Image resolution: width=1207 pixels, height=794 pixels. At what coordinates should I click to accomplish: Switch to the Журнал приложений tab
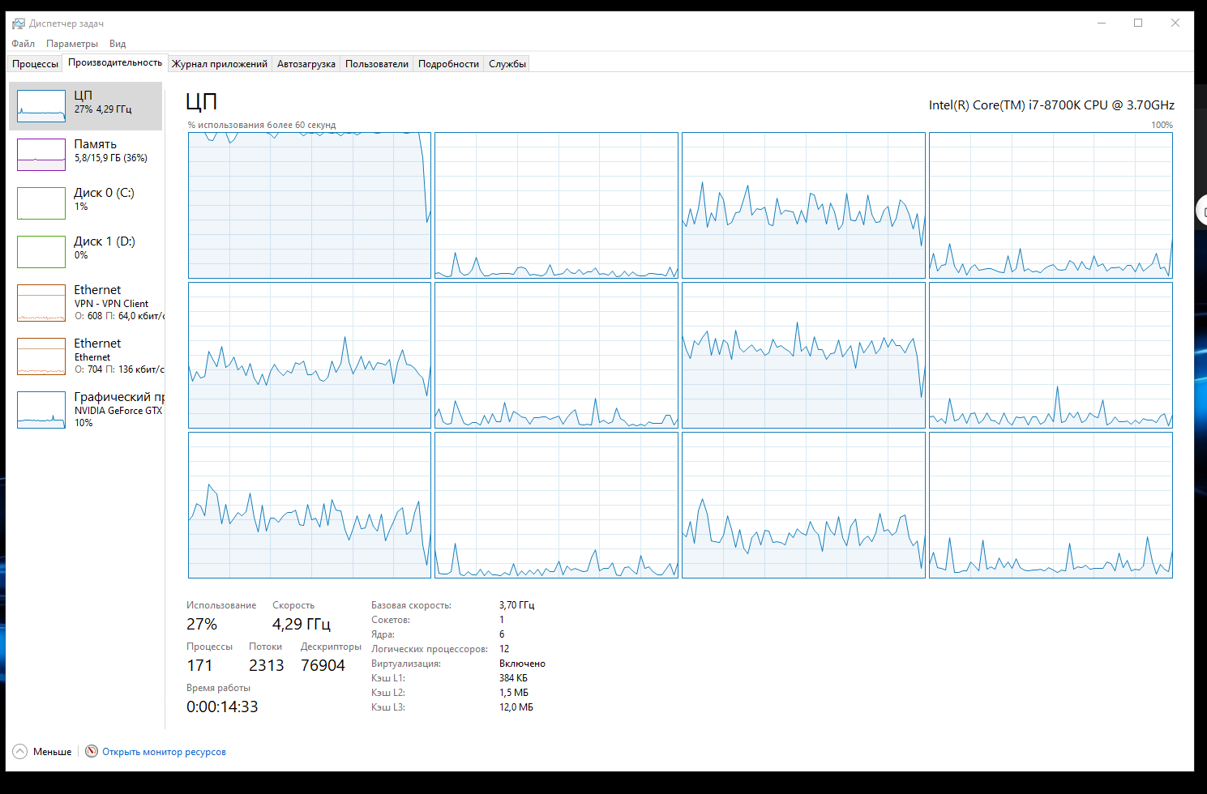220,64
